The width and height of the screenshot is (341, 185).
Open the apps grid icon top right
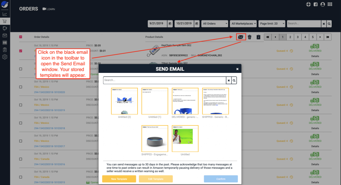(x=330, y=4)
